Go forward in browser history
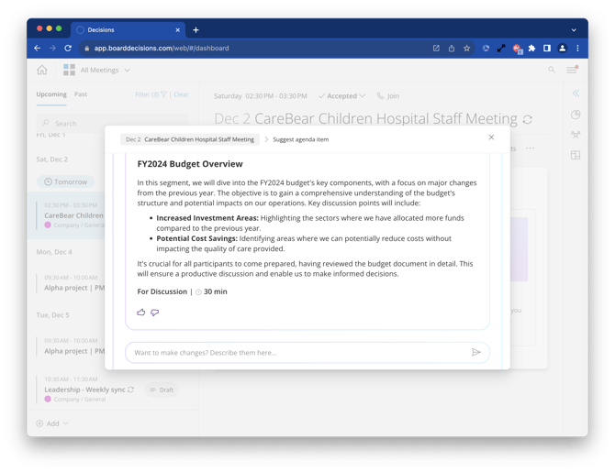The width and height of the screenshot is (615, 472). (x=52, y=49)
